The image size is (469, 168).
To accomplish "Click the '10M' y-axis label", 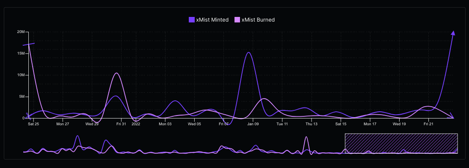I will pyautogui.click(x=21, y=75).
